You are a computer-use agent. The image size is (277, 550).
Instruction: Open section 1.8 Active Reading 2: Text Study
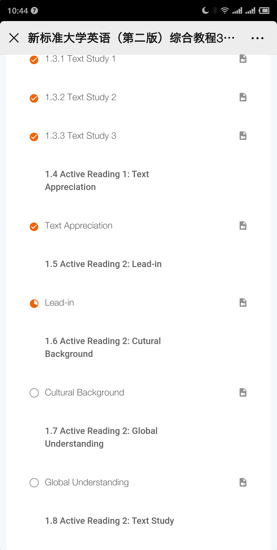[x=110, y=521]
